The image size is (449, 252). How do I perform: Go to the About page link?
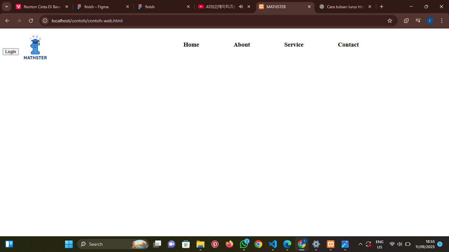click(x=242, y=45)
